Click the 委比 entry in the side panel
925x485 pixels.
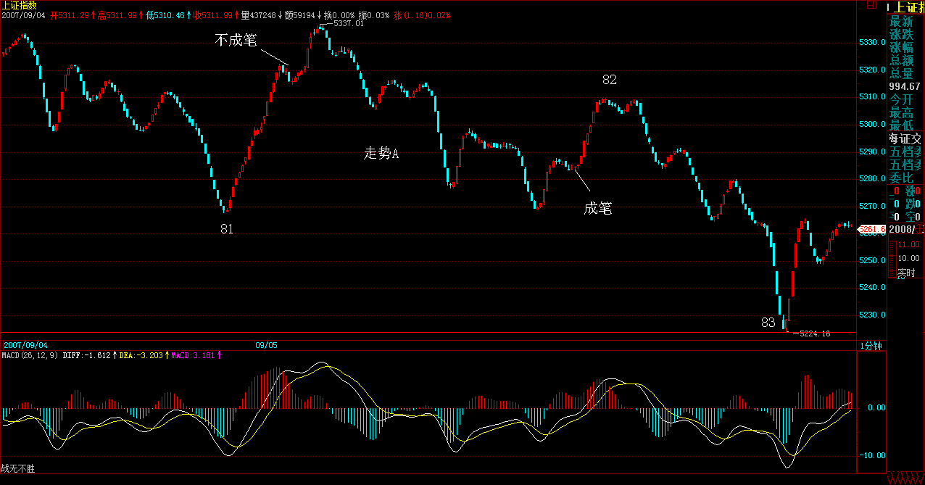[905, 177]
